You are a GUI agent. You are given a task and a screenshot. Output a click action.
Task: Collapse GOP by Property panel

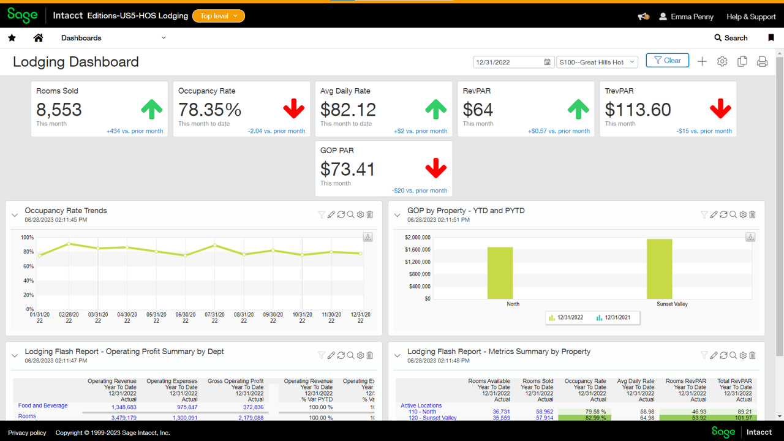[397, 216]
